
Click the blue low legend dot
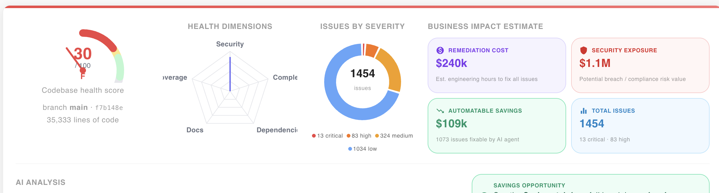(x=350, y=149)
